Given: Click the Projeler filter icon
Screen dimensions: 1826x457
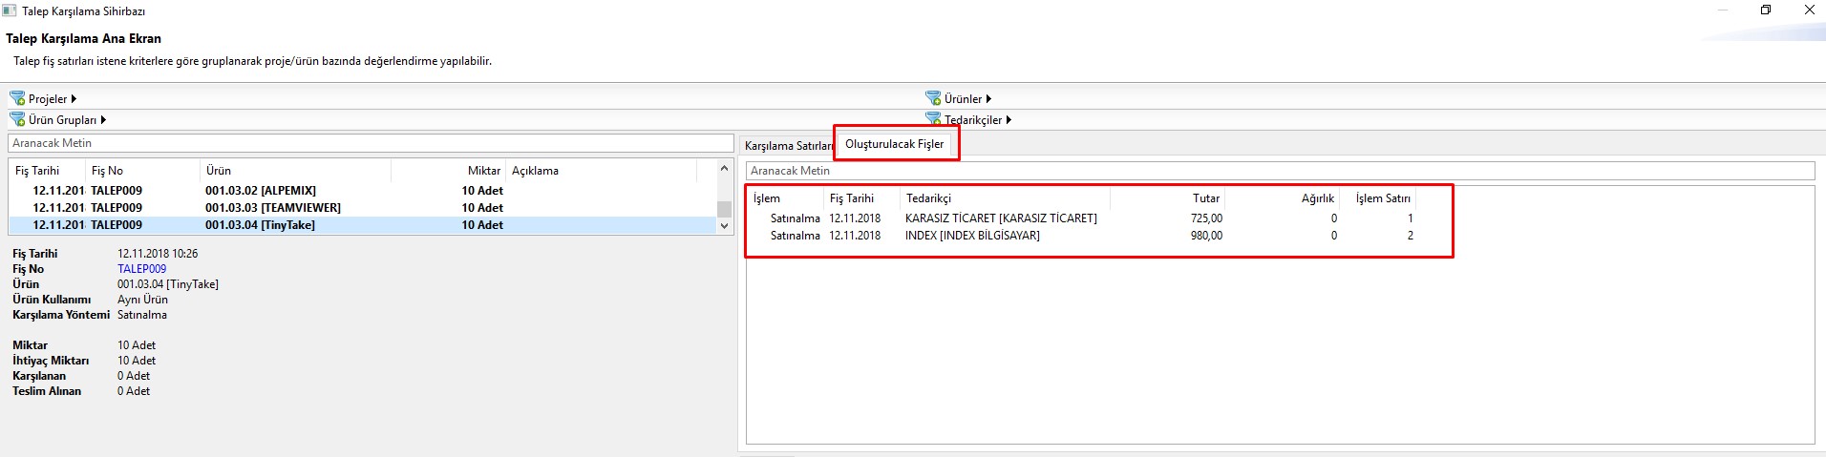Looking at the screenshot, I should pyautogui.click(x=17, y=98).
